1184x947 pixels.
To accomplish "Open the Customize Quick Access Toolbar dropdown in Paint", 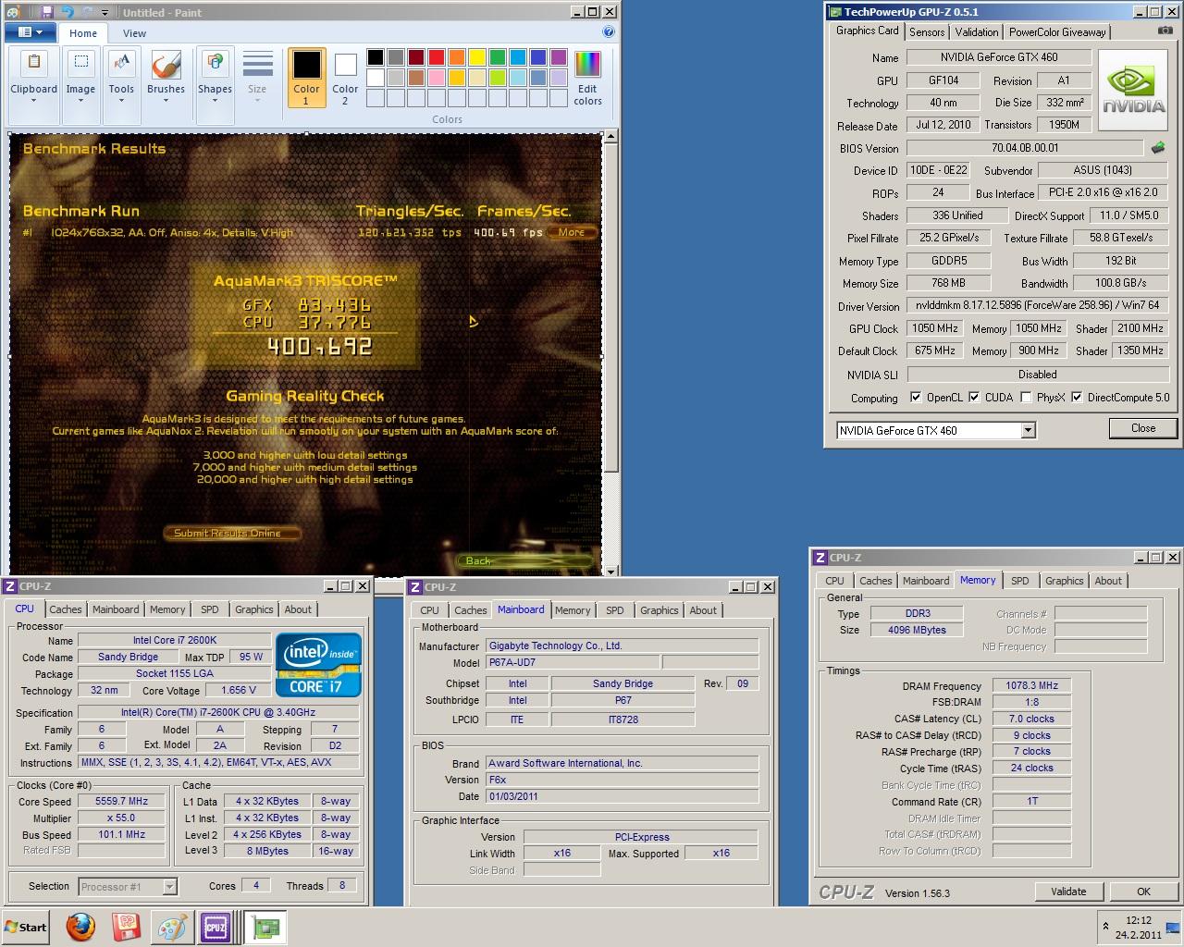I will tap(105, 13).
